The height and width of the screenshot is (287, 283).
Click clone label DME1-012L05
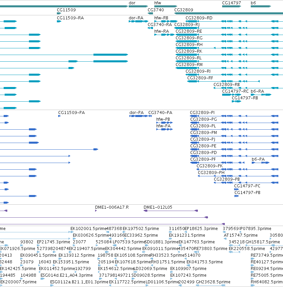pyautogui.click(x=158, y=207)
